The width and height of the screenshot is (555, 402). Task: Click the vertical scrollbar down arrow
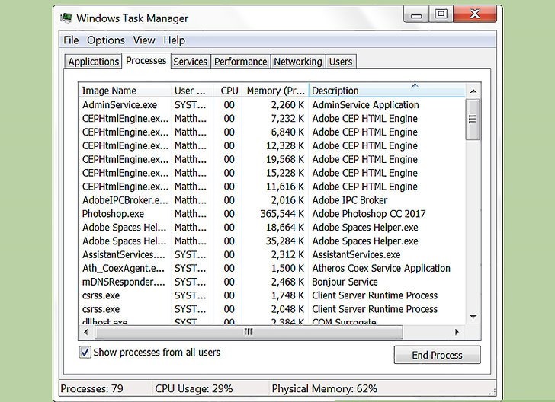(x=473, y=317)
